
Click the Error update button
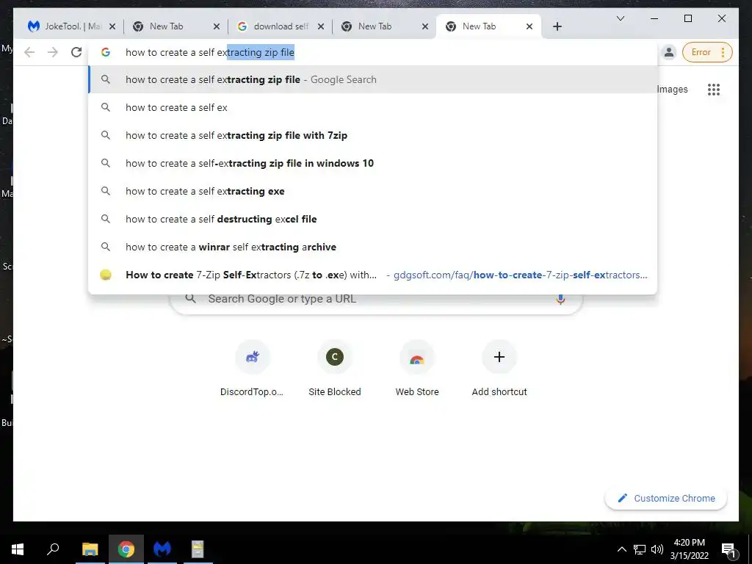(707, 52)
